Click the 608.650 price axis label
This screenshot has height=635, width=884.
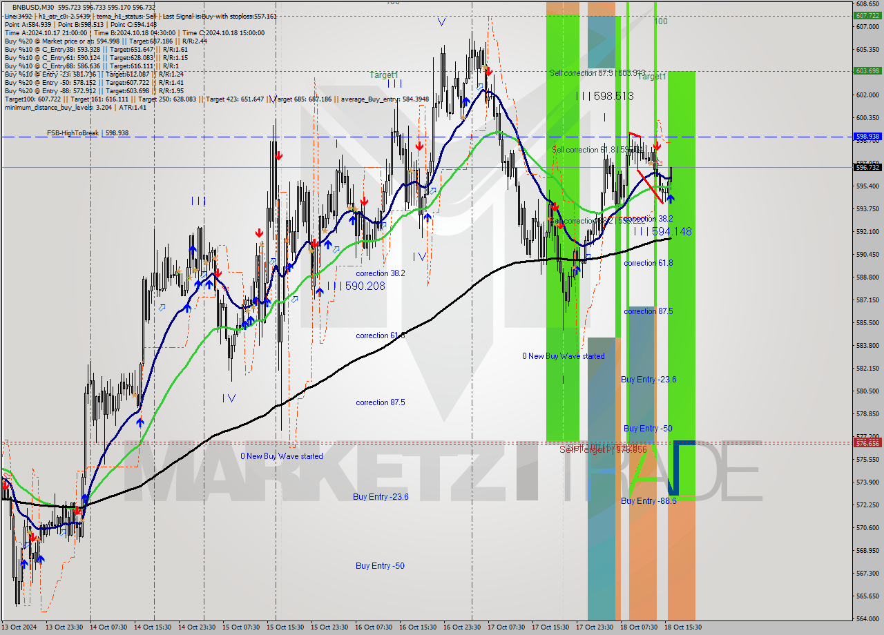click(867, 4)
